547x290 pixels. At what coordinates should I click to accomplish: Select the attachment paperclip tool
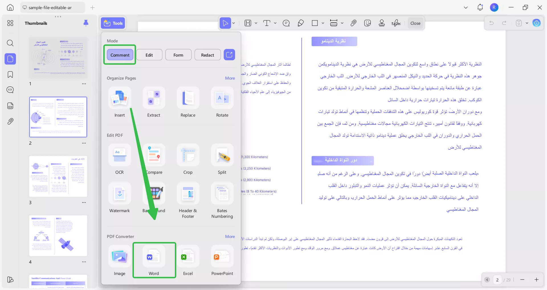353,23
